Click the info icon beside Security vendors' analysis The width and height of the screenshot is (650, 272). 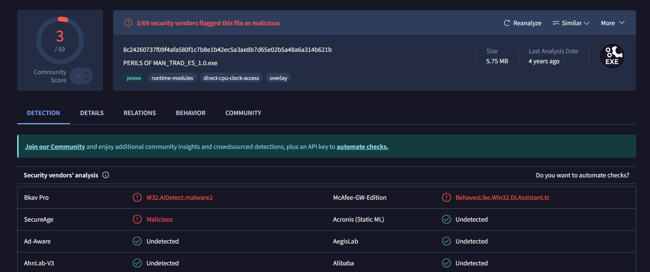coord(106,175)
